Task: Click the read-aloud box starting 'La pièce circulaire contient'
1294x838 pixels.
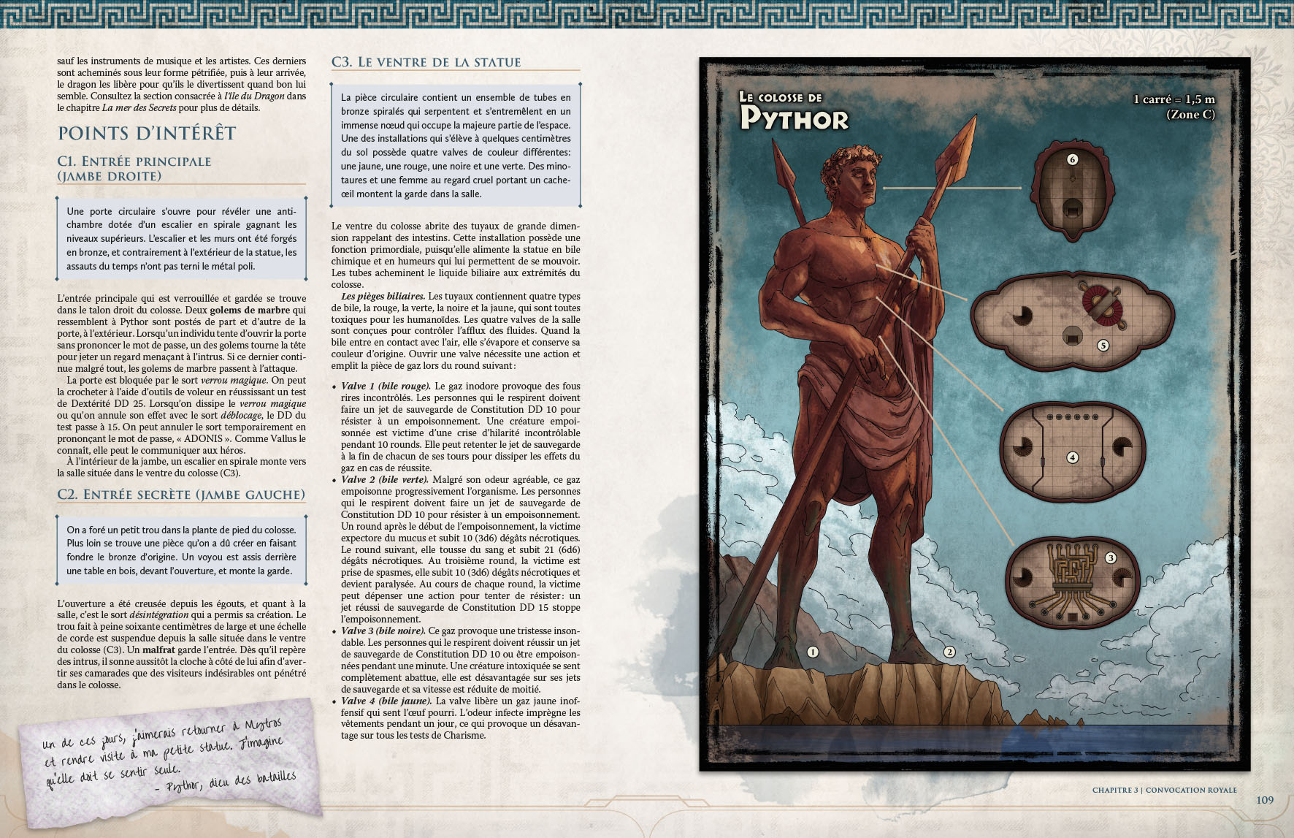Action: point(456,145)
